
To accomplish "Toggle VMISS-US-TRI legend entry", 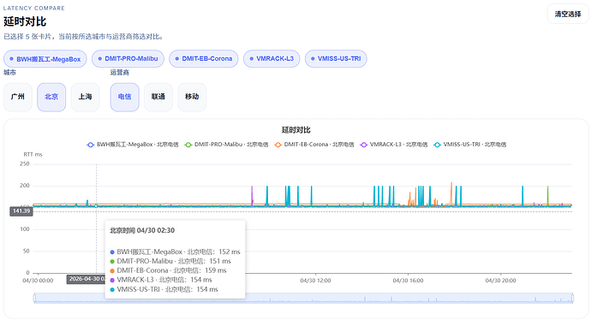I will point(469,145).
